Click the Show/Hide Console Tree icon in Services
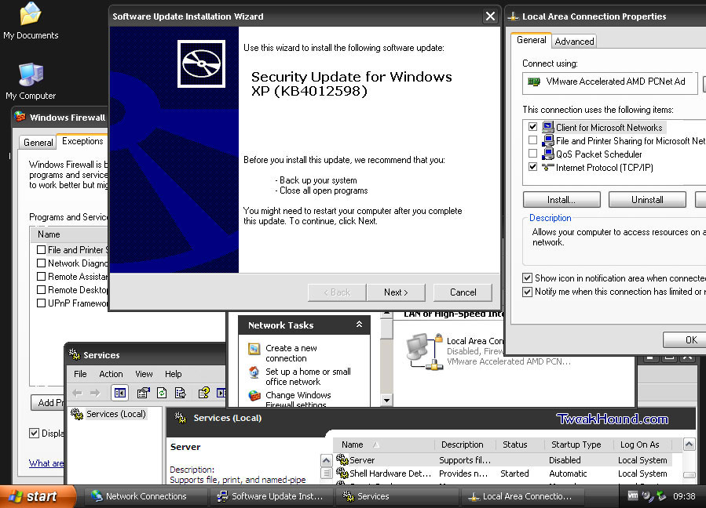Viewport: 706px width, 508px height. [120, 394]
